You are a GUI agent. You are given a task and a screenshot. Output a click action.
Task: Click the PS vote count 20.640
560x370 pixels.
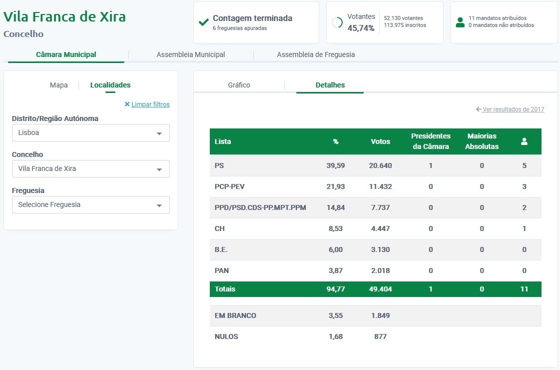click(380, 165)
